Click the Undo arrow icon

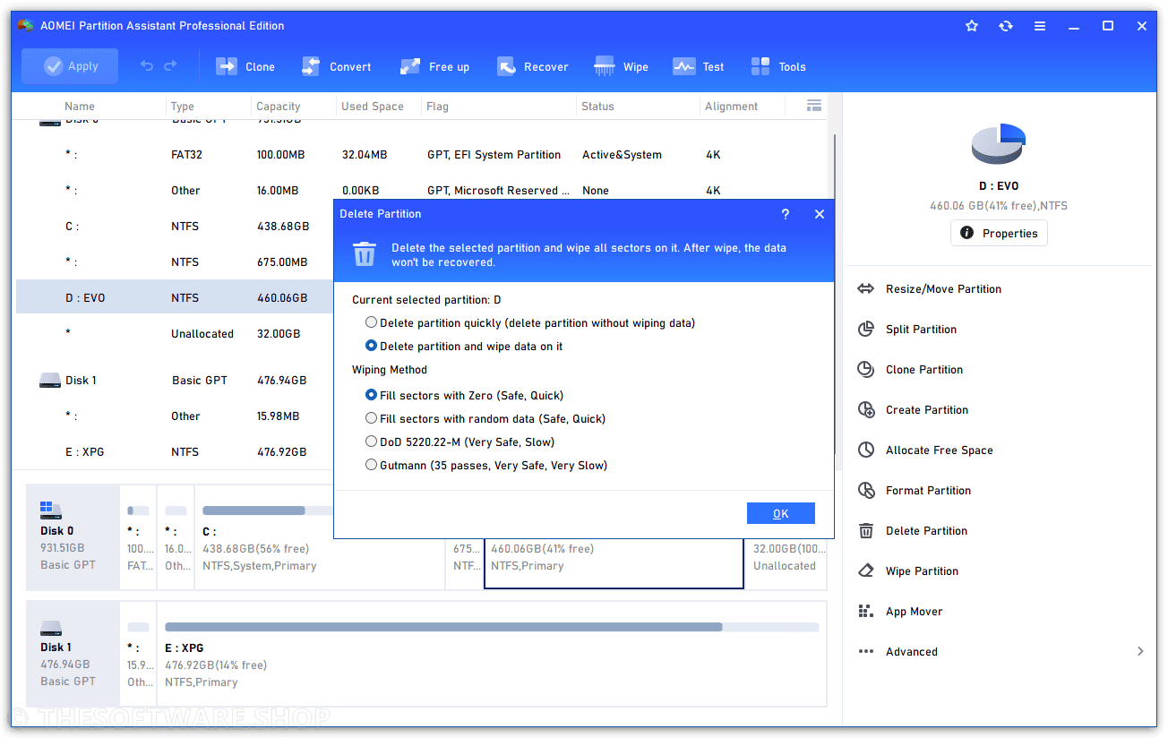tap(147, 66)
